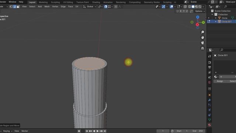The width and height of the screenshot is (236, 133).
Task: Open the Select menu
Action: click(32, 7)
